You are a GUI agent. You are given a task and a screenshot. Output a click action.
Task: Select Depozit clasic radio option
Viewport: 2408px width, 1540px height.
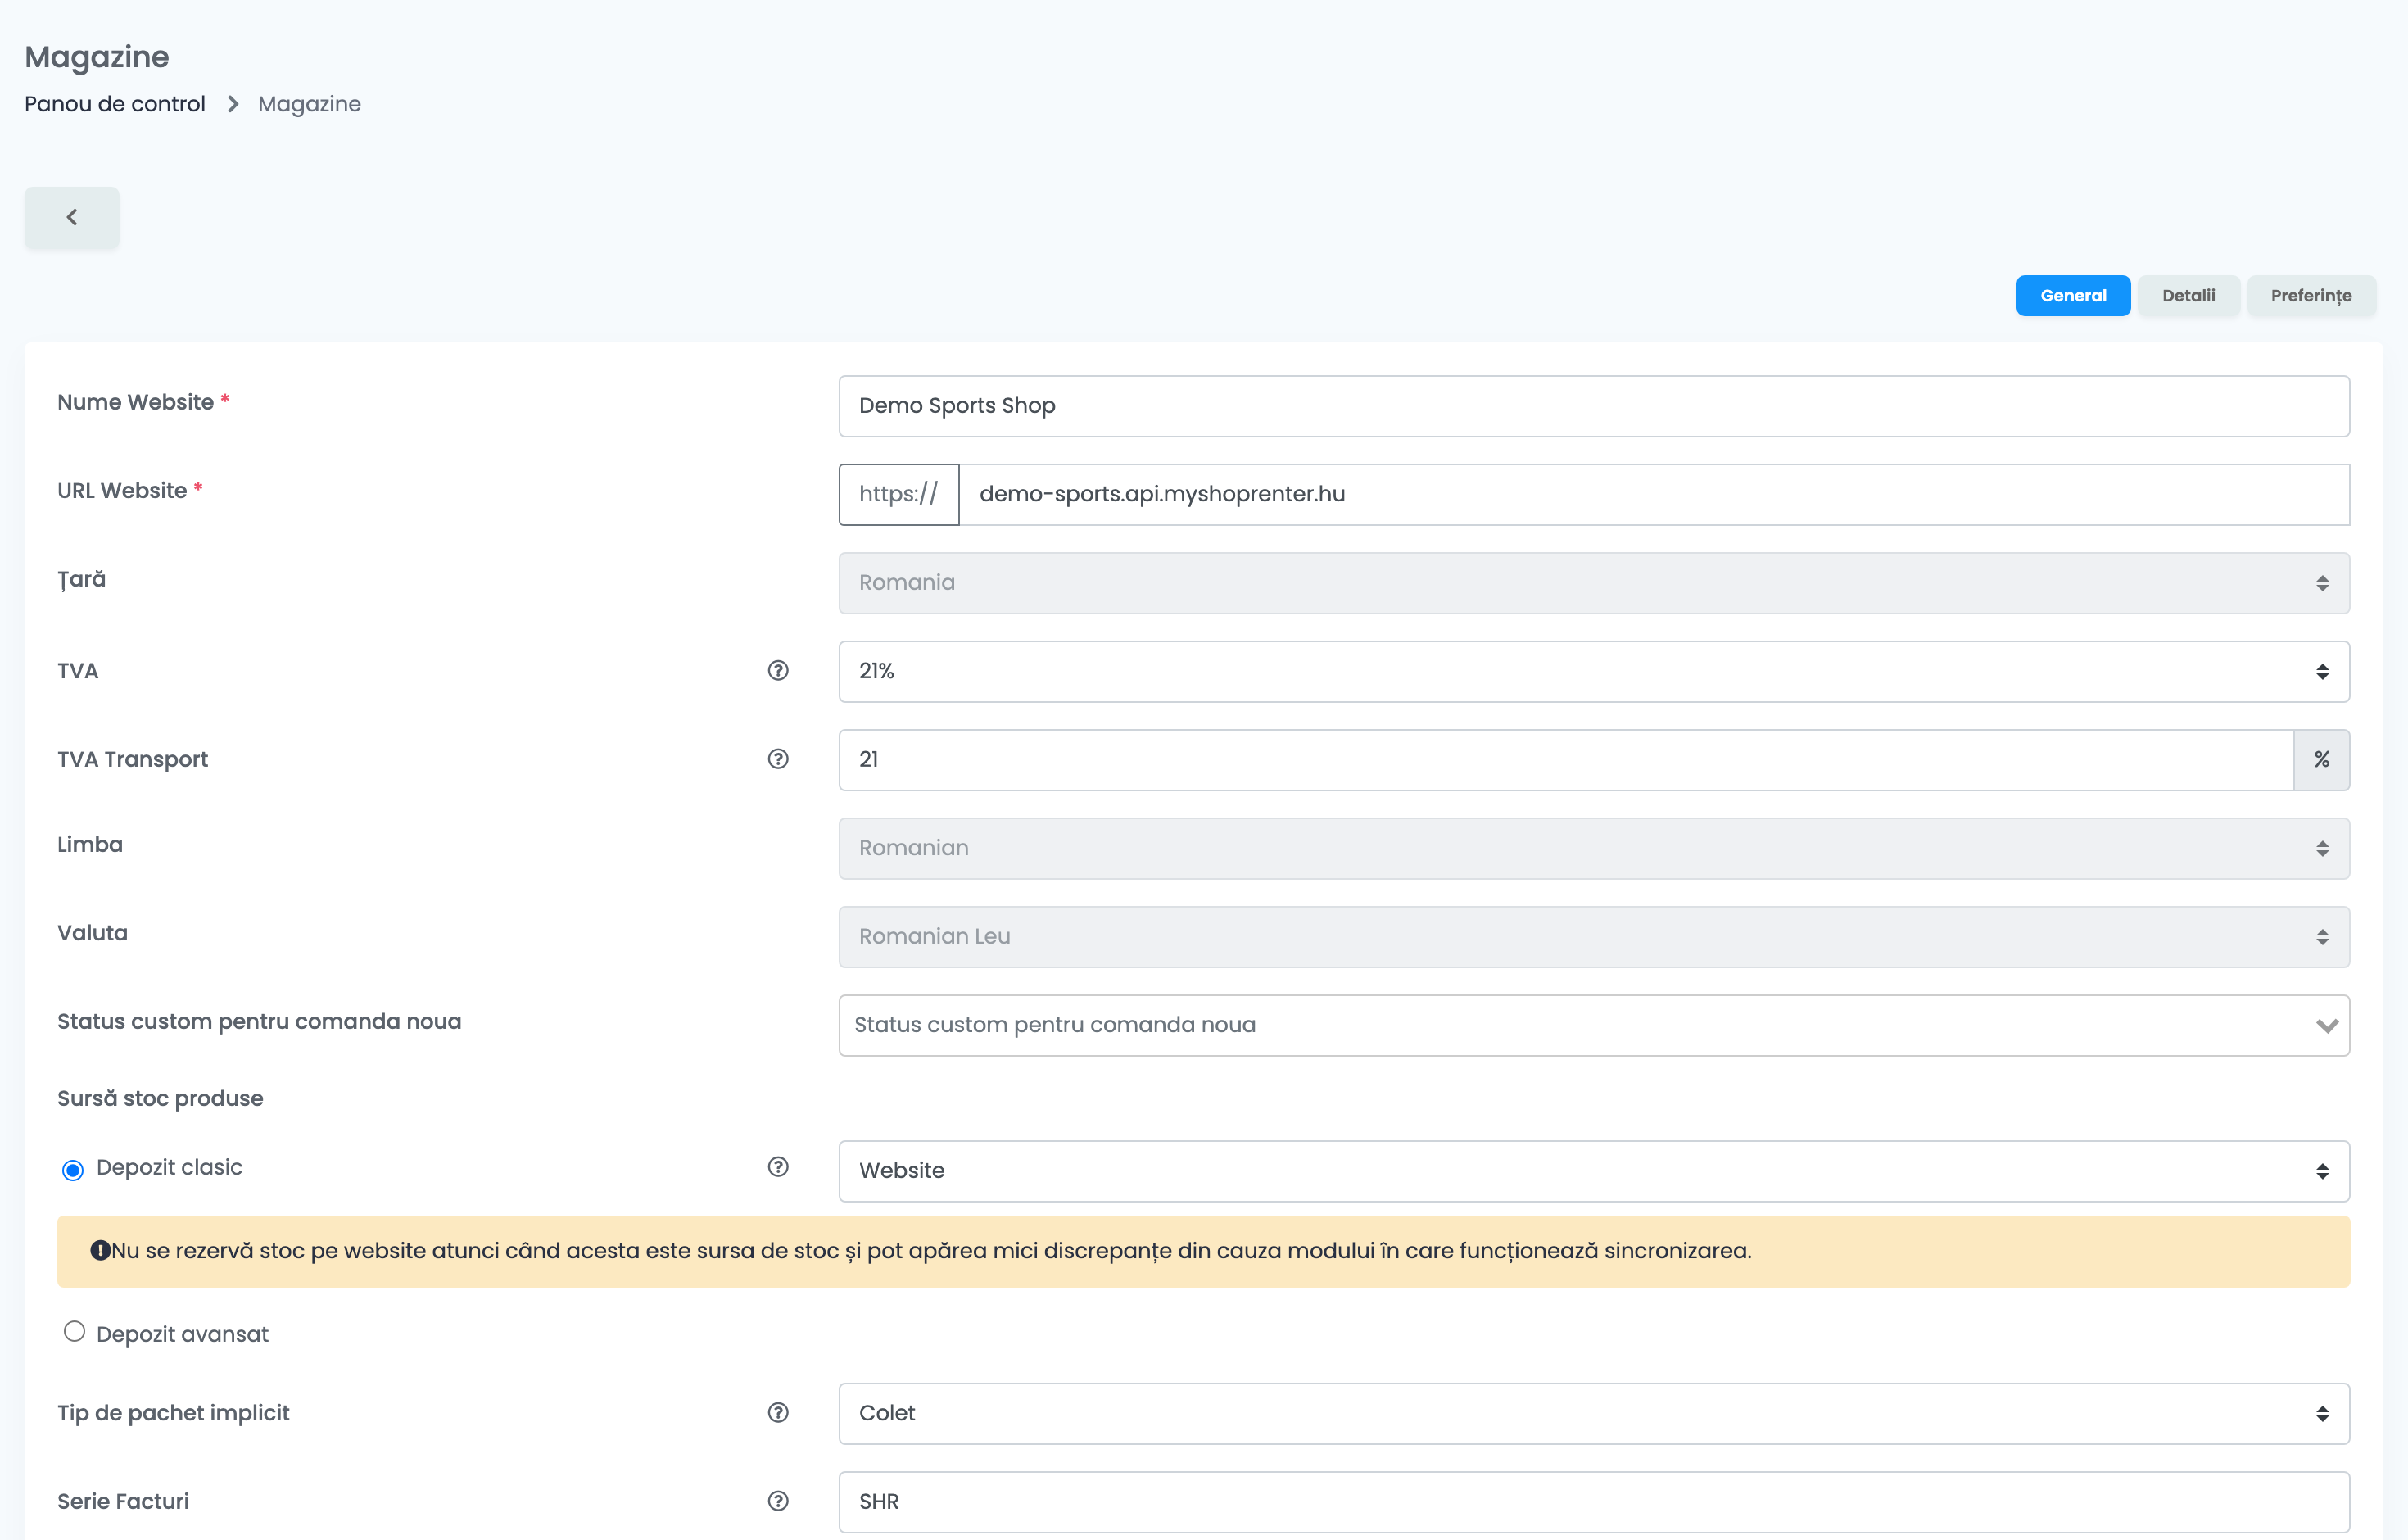(73, 1170)
